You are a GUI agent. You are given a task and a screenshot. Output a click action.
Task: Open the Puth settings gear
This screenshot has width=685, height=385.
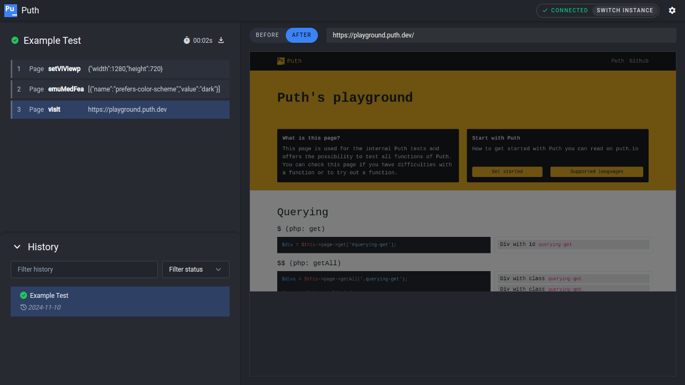click(672, 10)
